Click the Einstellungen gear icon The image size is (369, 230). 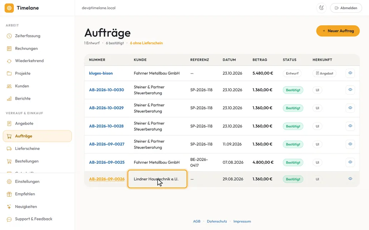[9, 181]
